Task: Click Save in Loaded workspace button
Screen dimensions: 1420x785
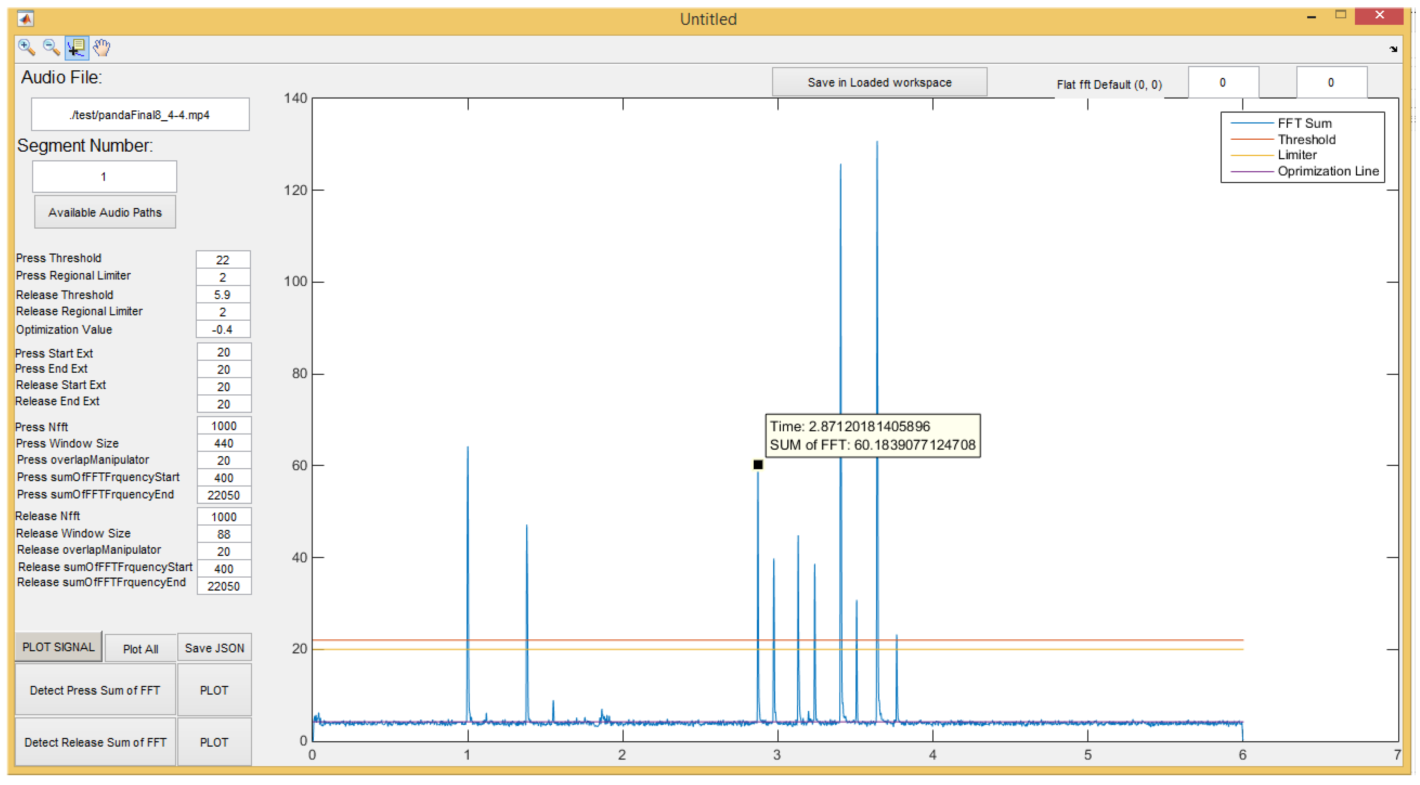Action: pyautogui.click(x=879, y=82)
